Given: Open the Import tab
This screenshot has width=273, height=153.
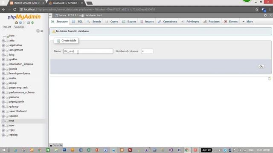Looking at the screenshot, I should pyautogui.click(x=147, y=22).
